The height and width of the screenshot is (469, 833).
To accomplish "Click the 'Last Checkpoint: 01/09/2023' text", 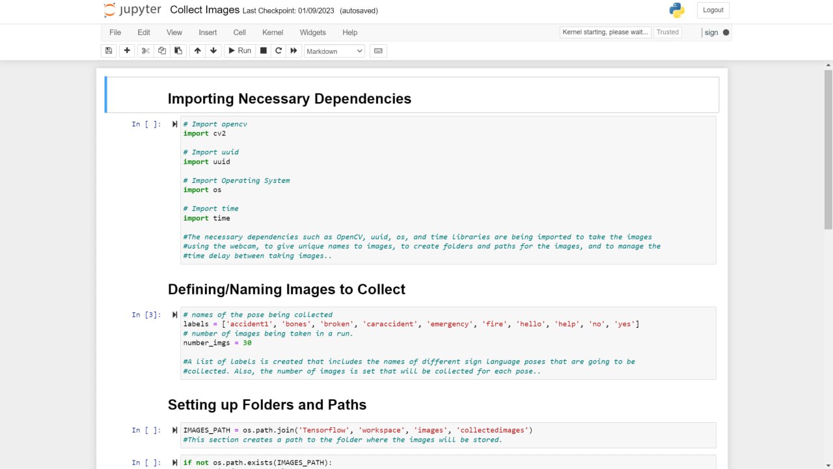I will tap(288, 11).
